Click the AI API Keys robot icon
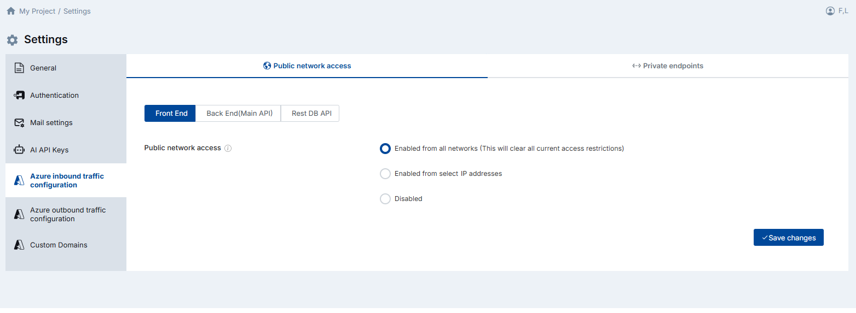The height and width of the screenshot is (313, 856). point(19,150)
